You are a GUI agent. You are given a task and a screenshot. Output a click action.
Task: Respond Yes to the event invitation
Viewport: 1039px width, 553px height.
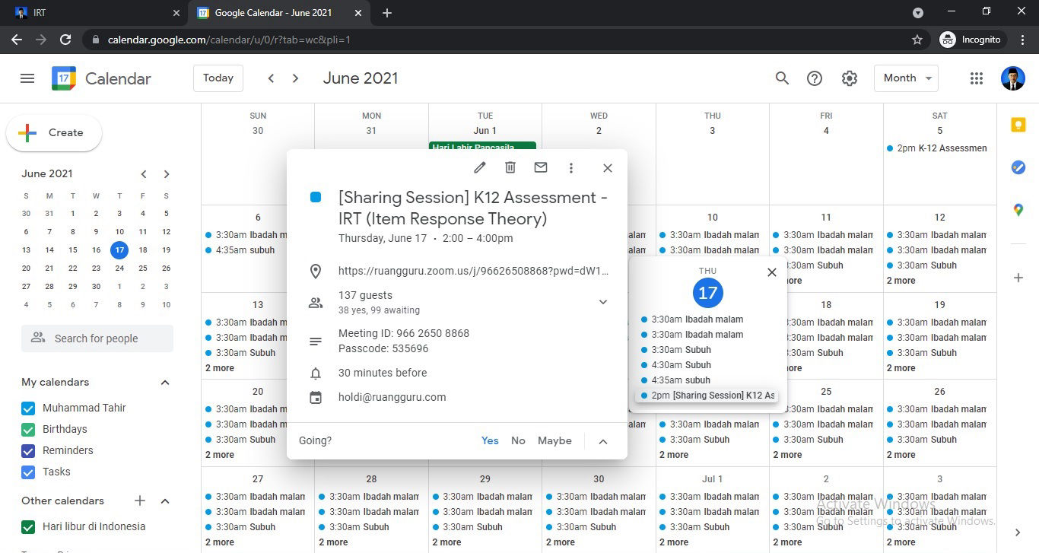(490, 440)
